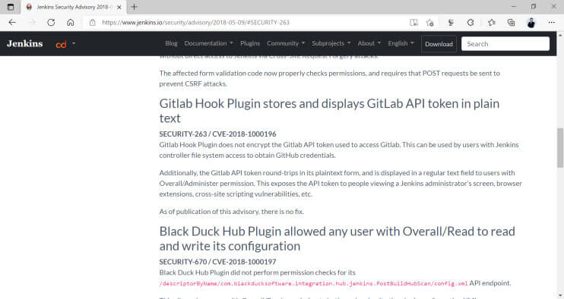The image size is (564, 299).
Task: Expand the About menu
Action: 369,43
